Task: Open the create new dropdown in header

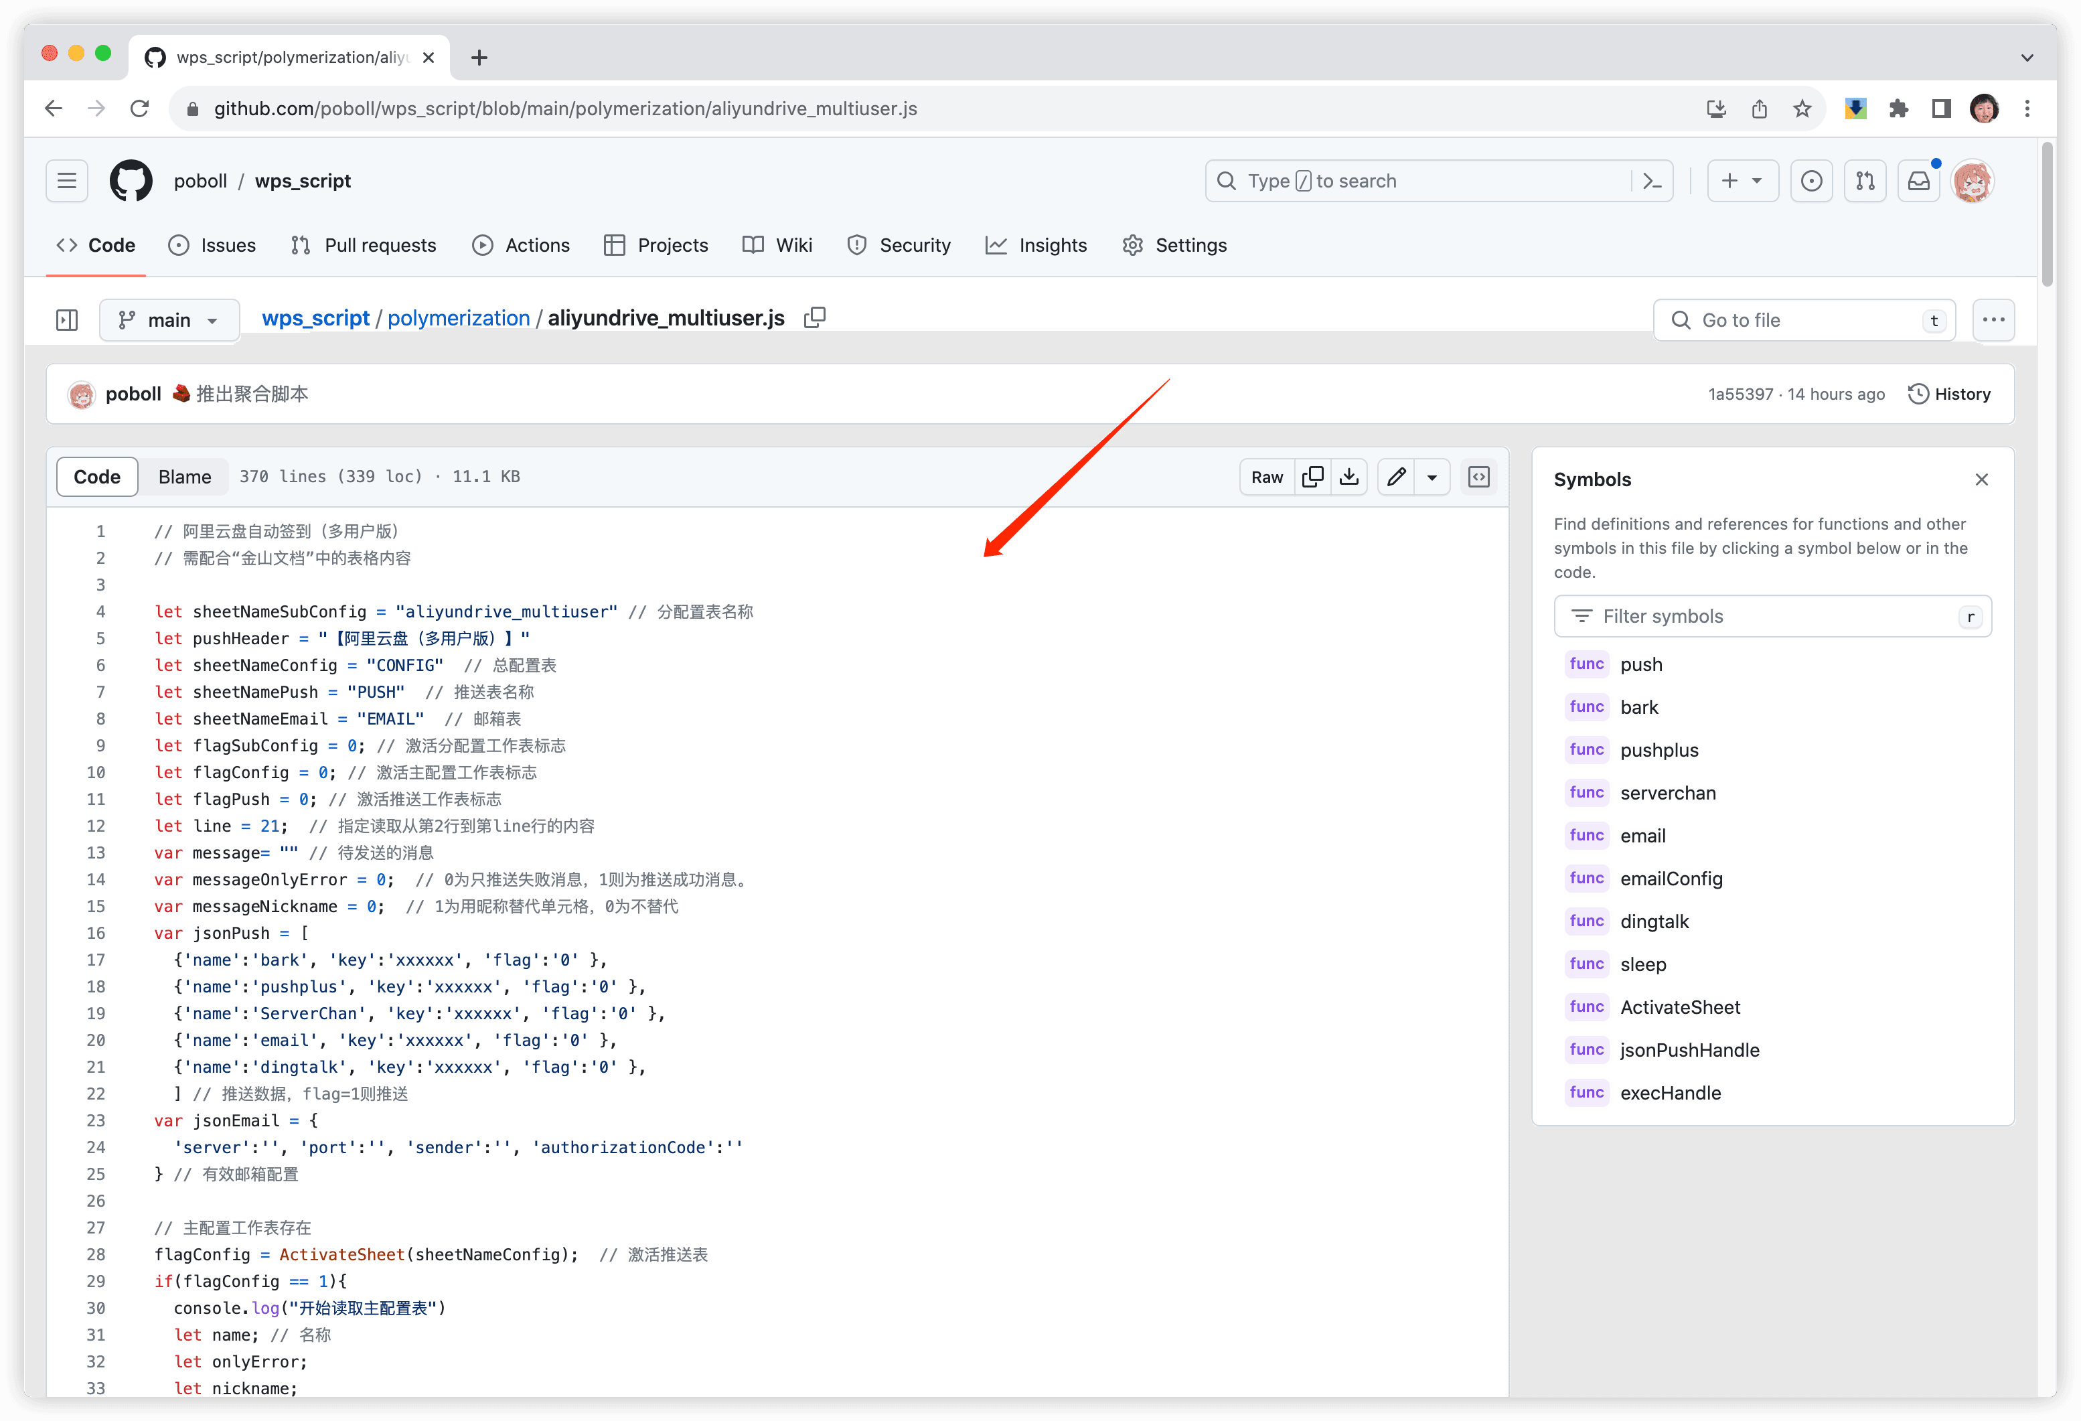Action: tap(1742, 181)
